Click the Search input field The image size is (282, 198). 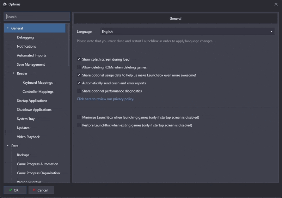click(37, 17)
